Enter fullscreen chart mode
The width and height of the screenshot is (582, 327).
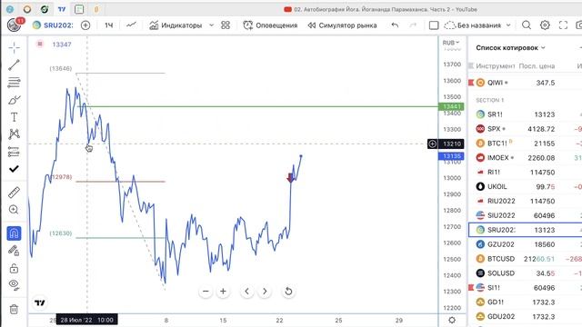coord(563,25)
